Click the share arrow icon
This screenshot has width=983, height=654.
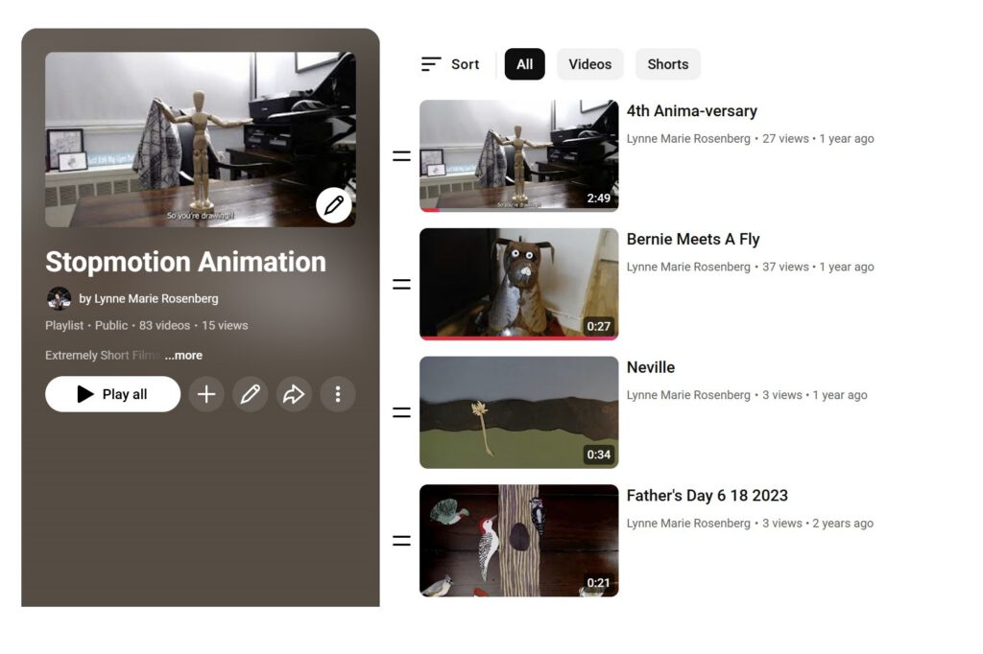pos(294,394)
